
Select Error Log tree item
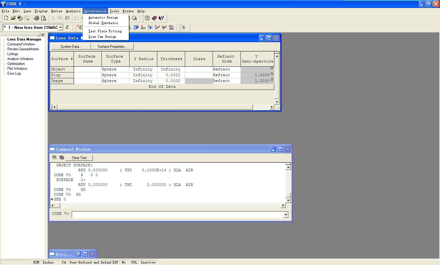point(14,73)
